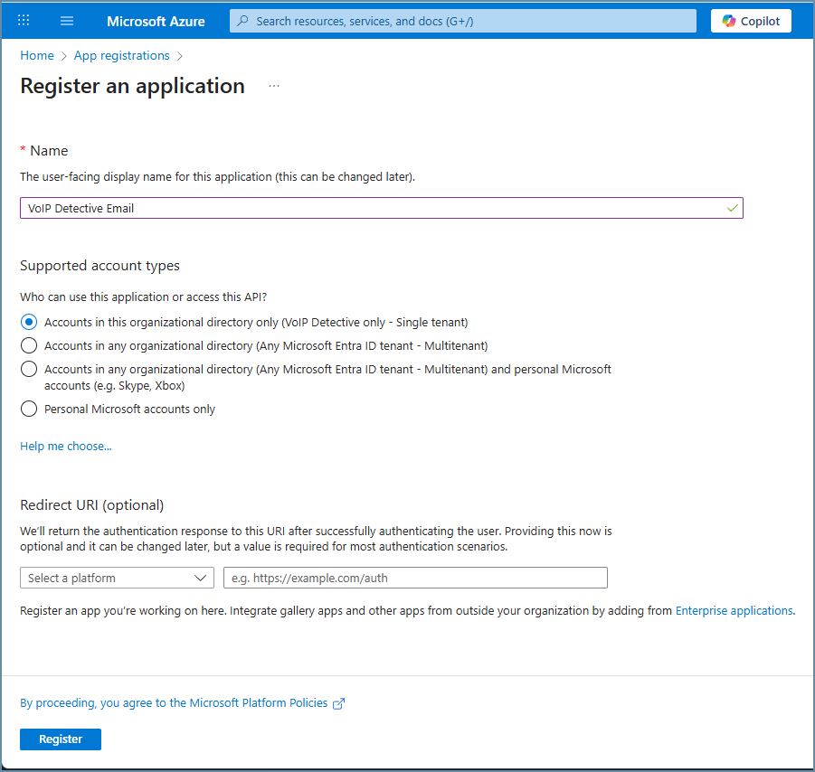Click the Redirect URI input field
Image resolution: width=815 pixels, height=772 pixels.
(x=415, y=578)
